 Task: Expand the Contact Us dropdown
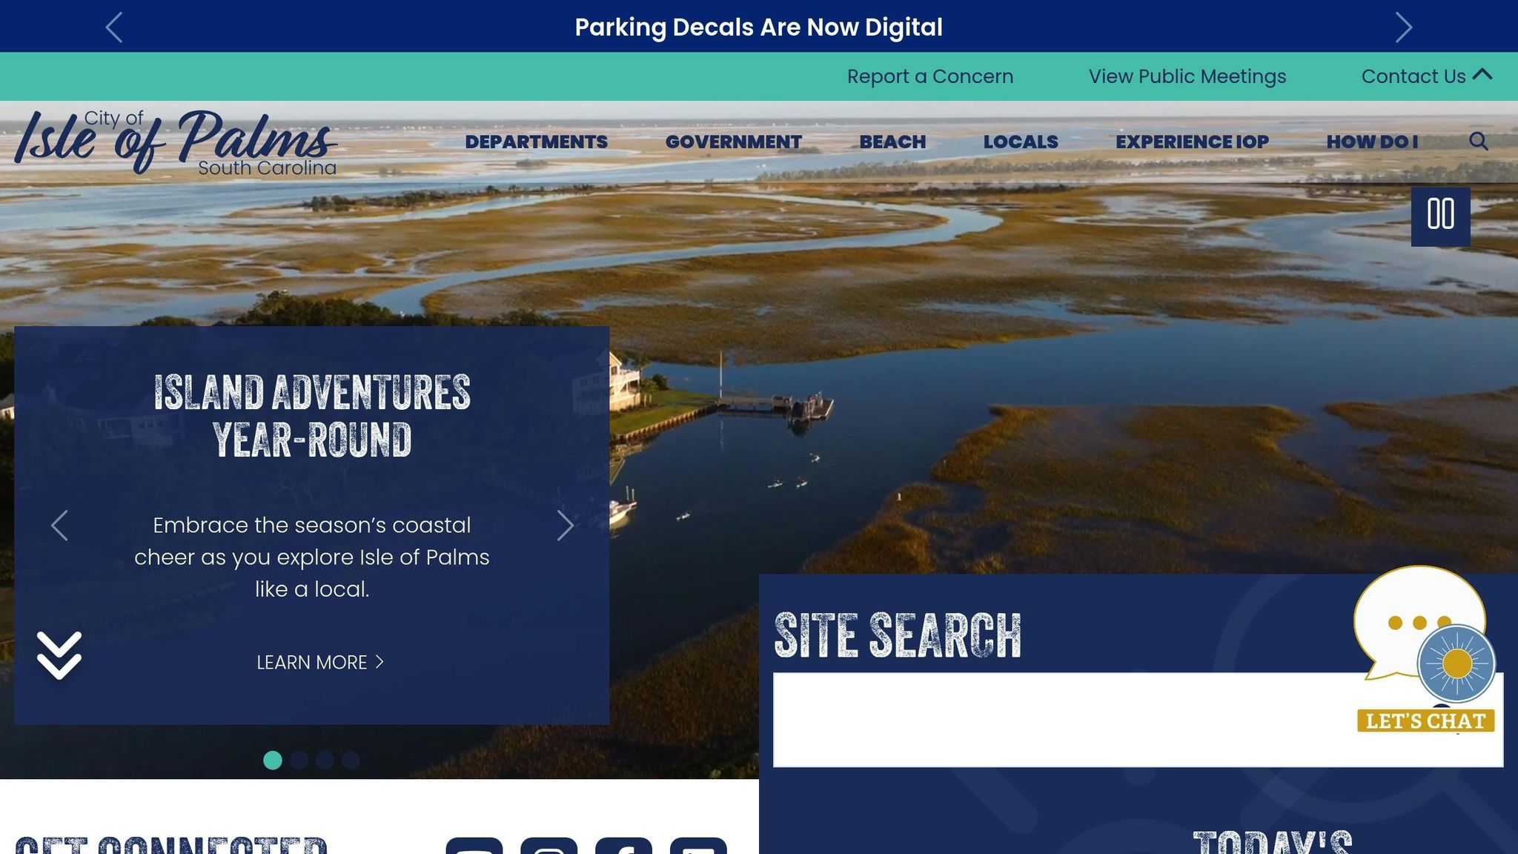click(1427, 76)
